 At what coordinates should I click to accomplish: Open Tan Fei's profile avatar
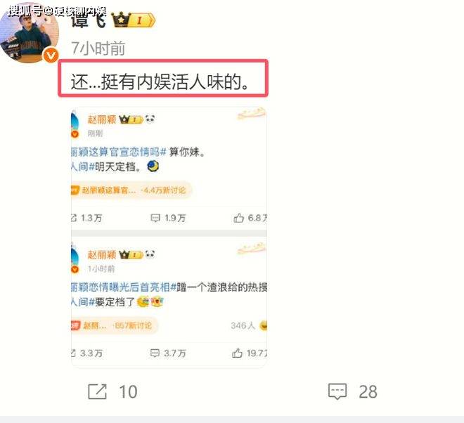click(x=29, y=33)
